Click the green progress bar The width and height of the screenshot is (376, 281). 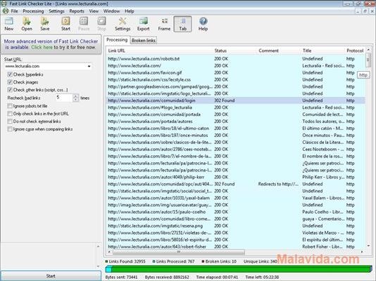[x=239, y=269]
